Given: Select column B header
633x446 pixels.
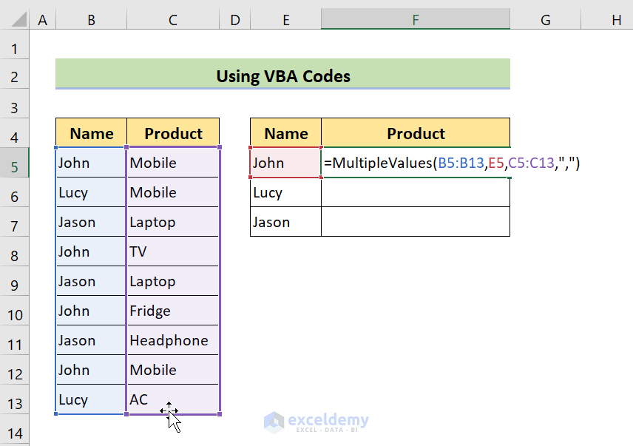Looking at the screenshot, I should click(91, 20).
